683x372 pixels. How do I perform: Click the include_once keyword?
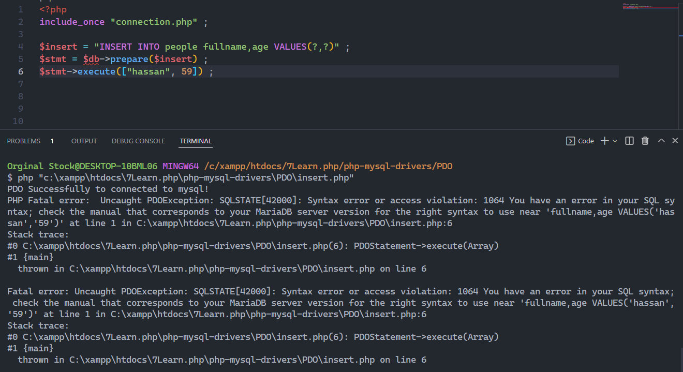[72, 22]
